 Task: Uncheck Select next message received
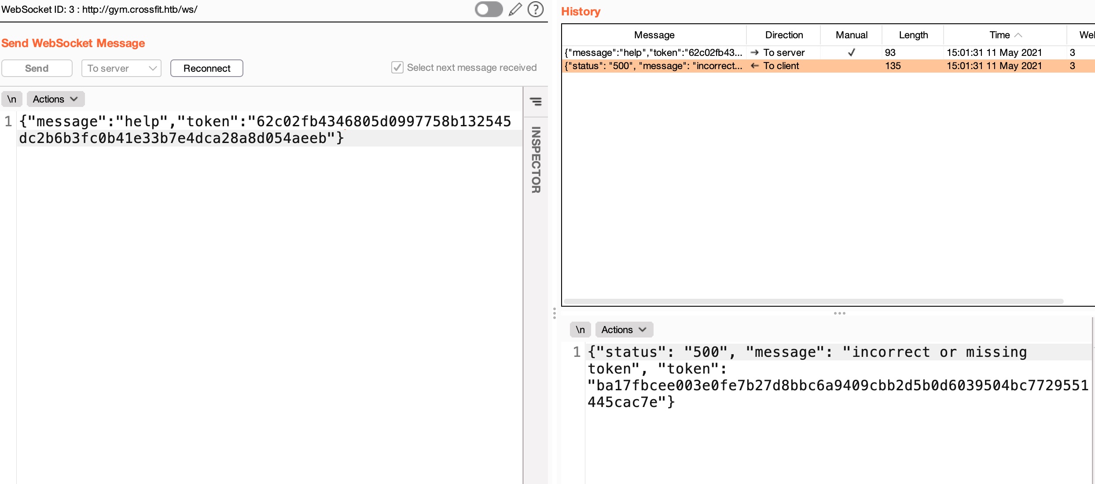click(x=397, y=67)
